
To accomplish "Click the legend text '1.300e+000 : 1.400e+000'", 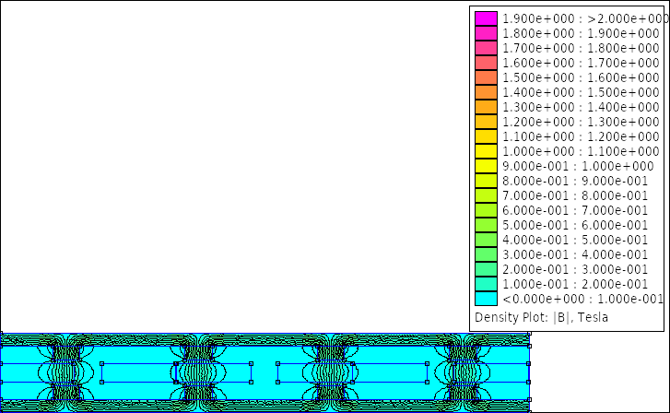I will (x=582, y=107).
